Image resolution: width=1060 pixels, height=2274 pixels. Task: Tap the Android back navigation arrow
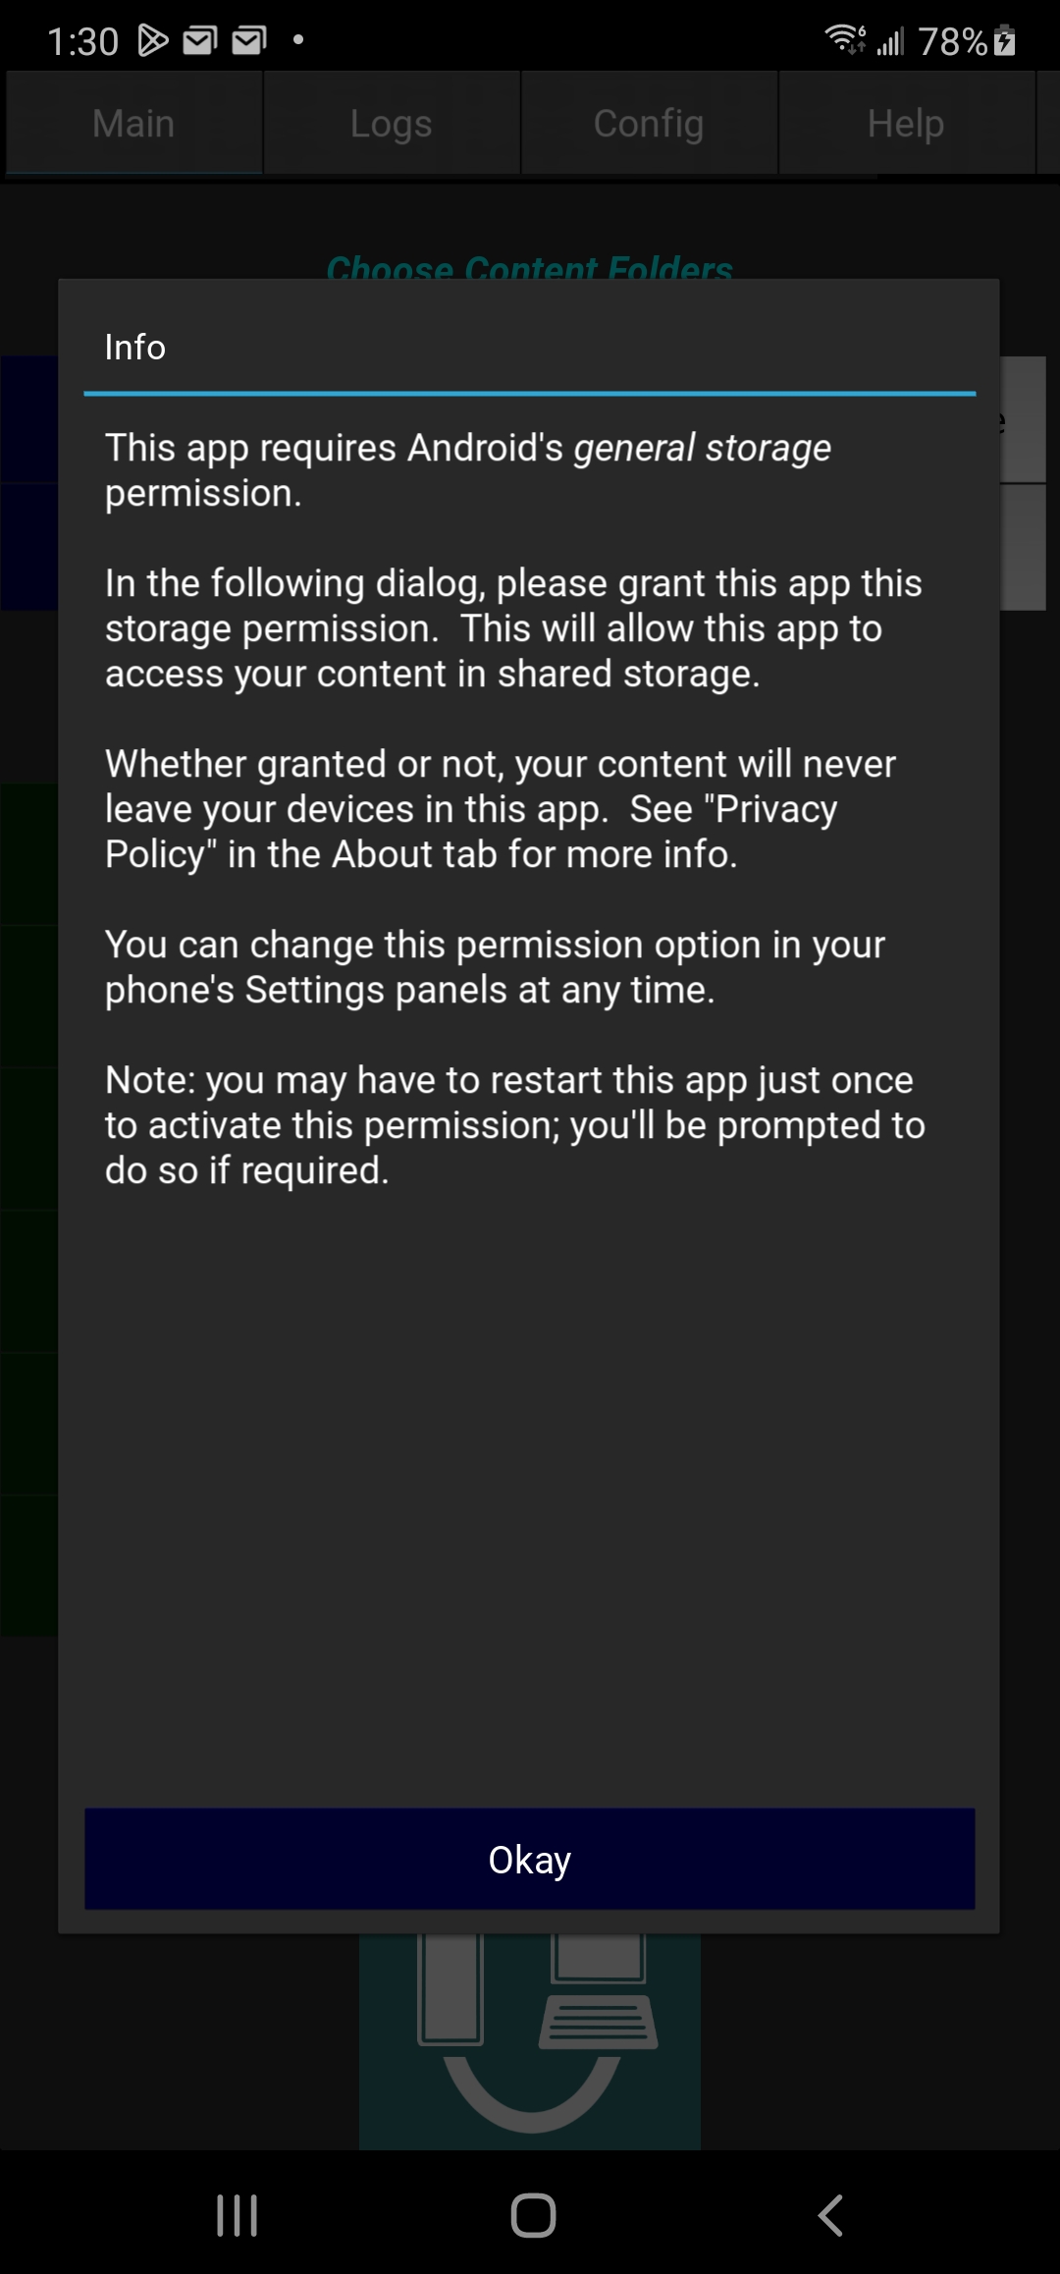pos(830,2215)
